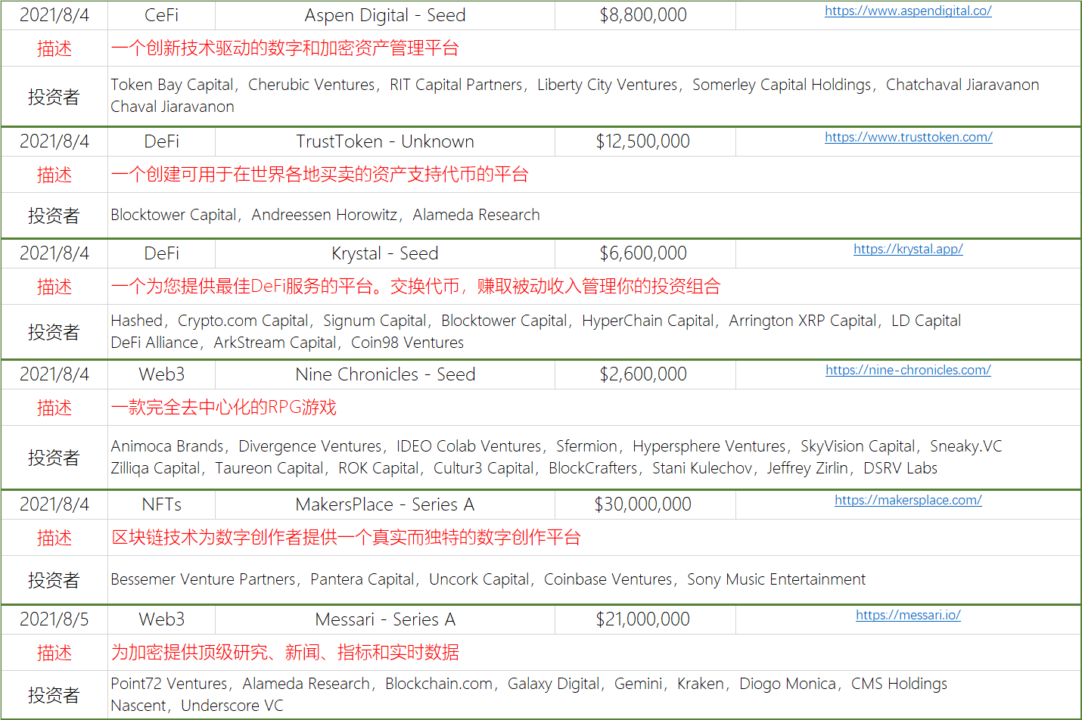Screen dimensions: 1082x720
Task: Select the Point72 Ventures investors cell
Action: point(594,694)
